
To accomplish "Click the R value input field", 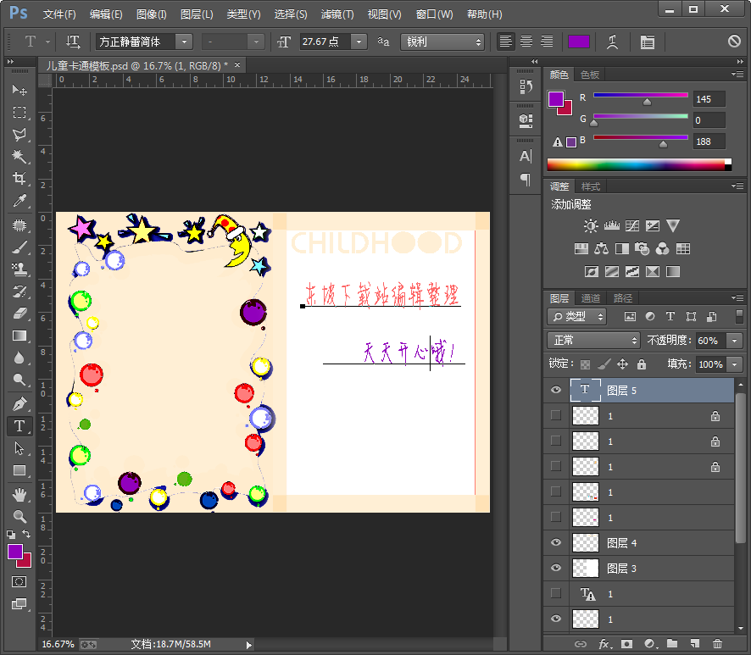I will coord(709,99).
